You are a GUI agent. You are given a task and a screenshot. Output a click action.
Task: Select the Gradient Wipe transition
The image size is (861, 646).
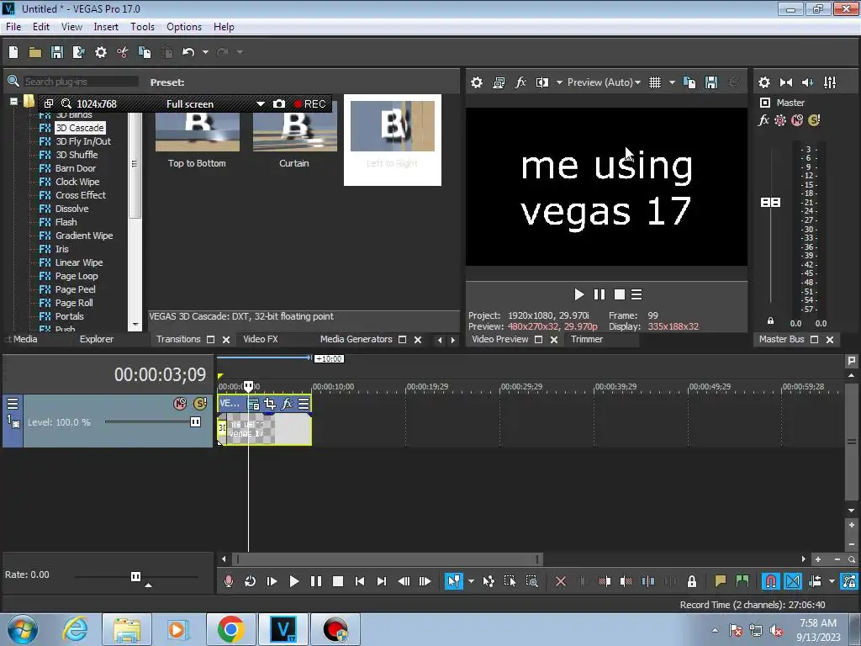pyautogui.click(x=84, y=236)
